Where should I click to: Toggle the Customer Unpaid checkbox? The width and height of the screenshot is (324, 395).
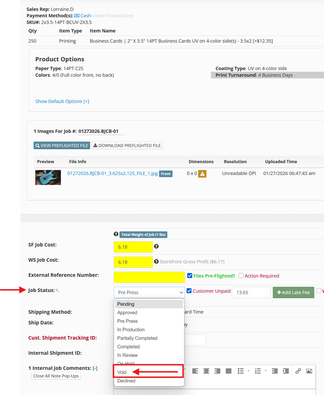tap(189, 291)
